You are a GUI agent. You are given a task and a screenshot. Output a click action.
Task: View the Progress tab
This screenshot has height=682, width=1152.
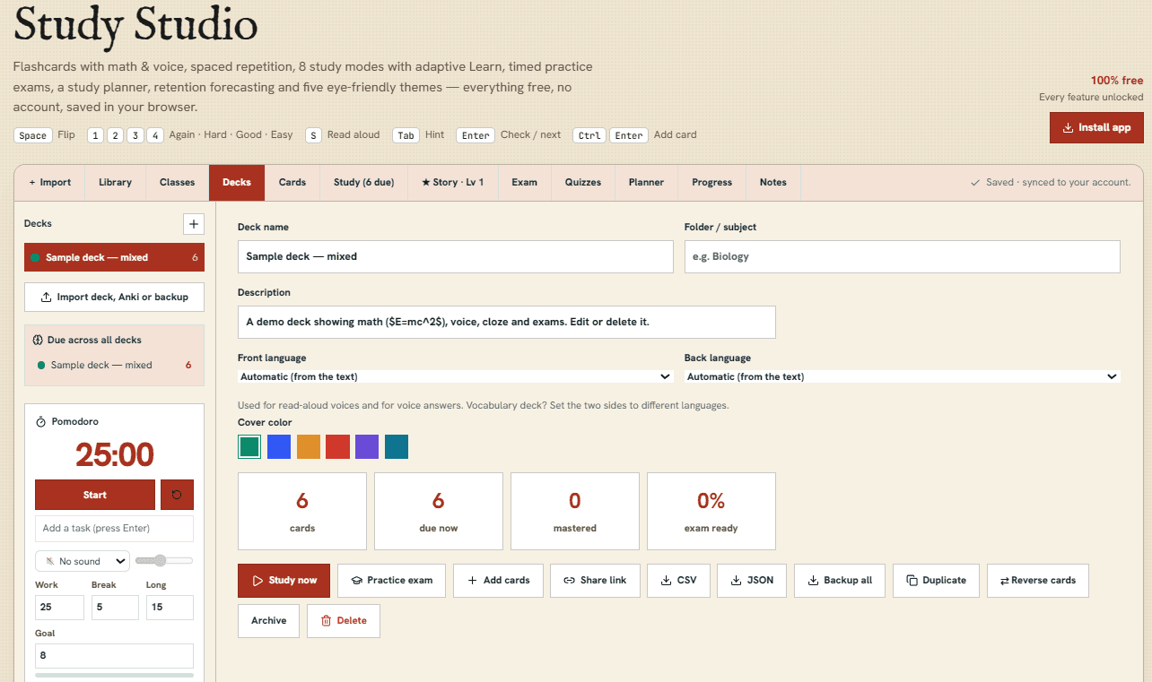(x=712, y=182)
